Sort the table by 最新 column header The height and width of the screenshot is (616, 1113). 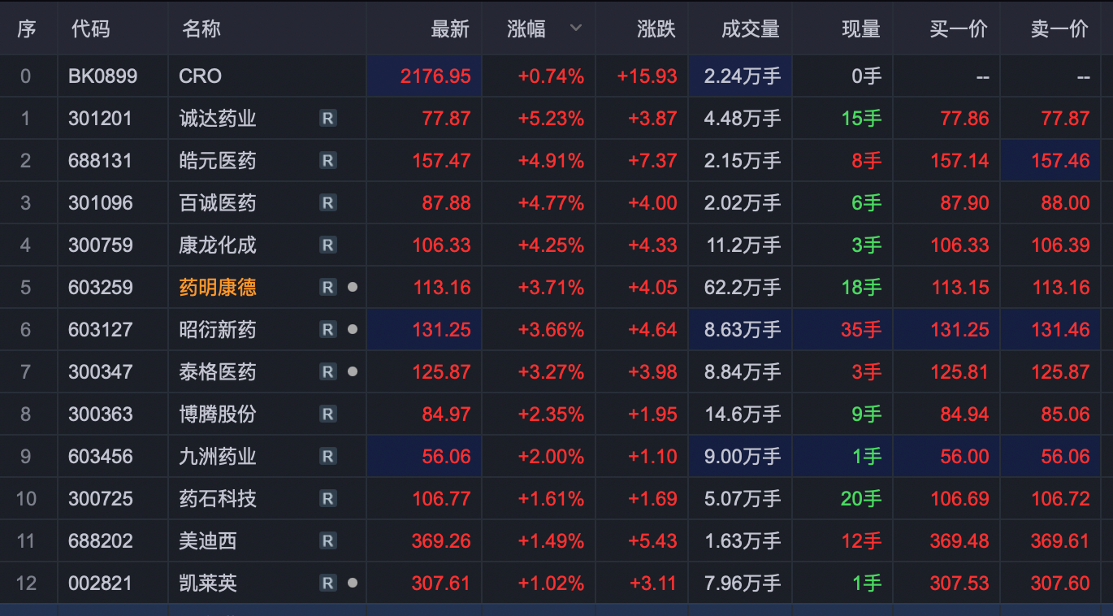[x=449, y=29]
